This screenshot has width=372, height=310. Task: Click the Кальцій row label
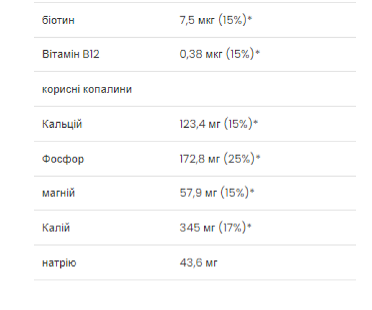(x=61, y=124)
